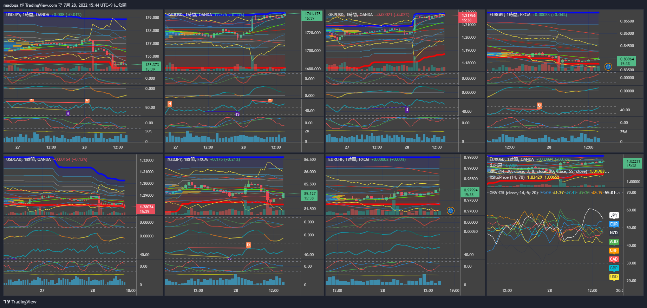This screenshot has height=308, width=647.
Task: Click the 86.500 price scale label in NZDJPY
Action: pos(310,159)
